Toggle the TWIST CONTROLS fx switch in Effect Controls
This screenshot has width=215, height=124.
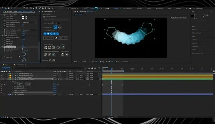3,47
